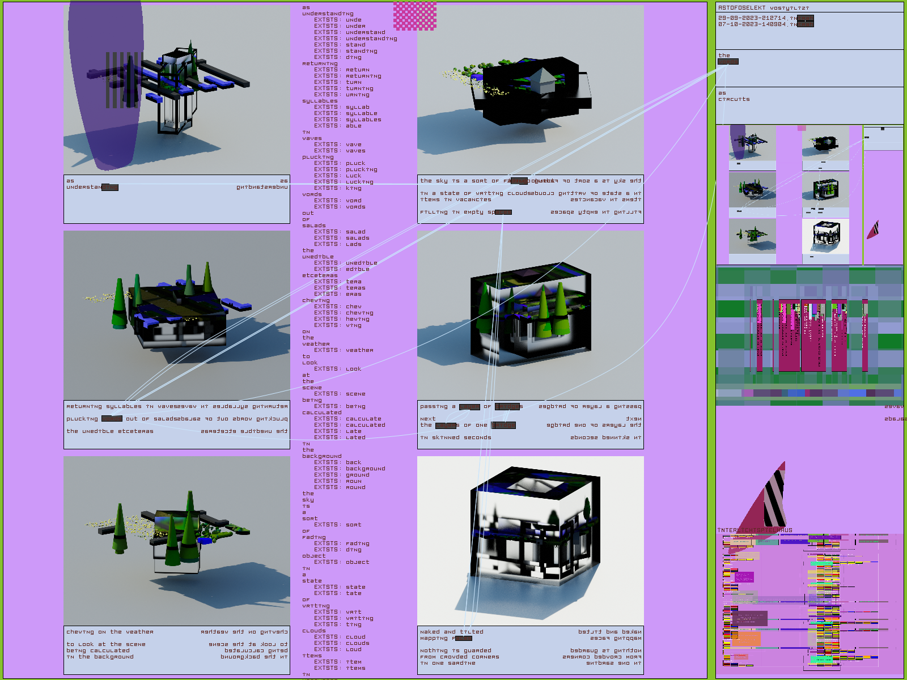
Task: Click the highlighted "layer" in "passing a layer"
Action: [469, 407]
